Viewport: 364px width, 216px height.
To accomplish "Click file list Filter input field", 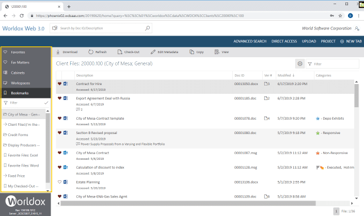I will tap(333, 64).
